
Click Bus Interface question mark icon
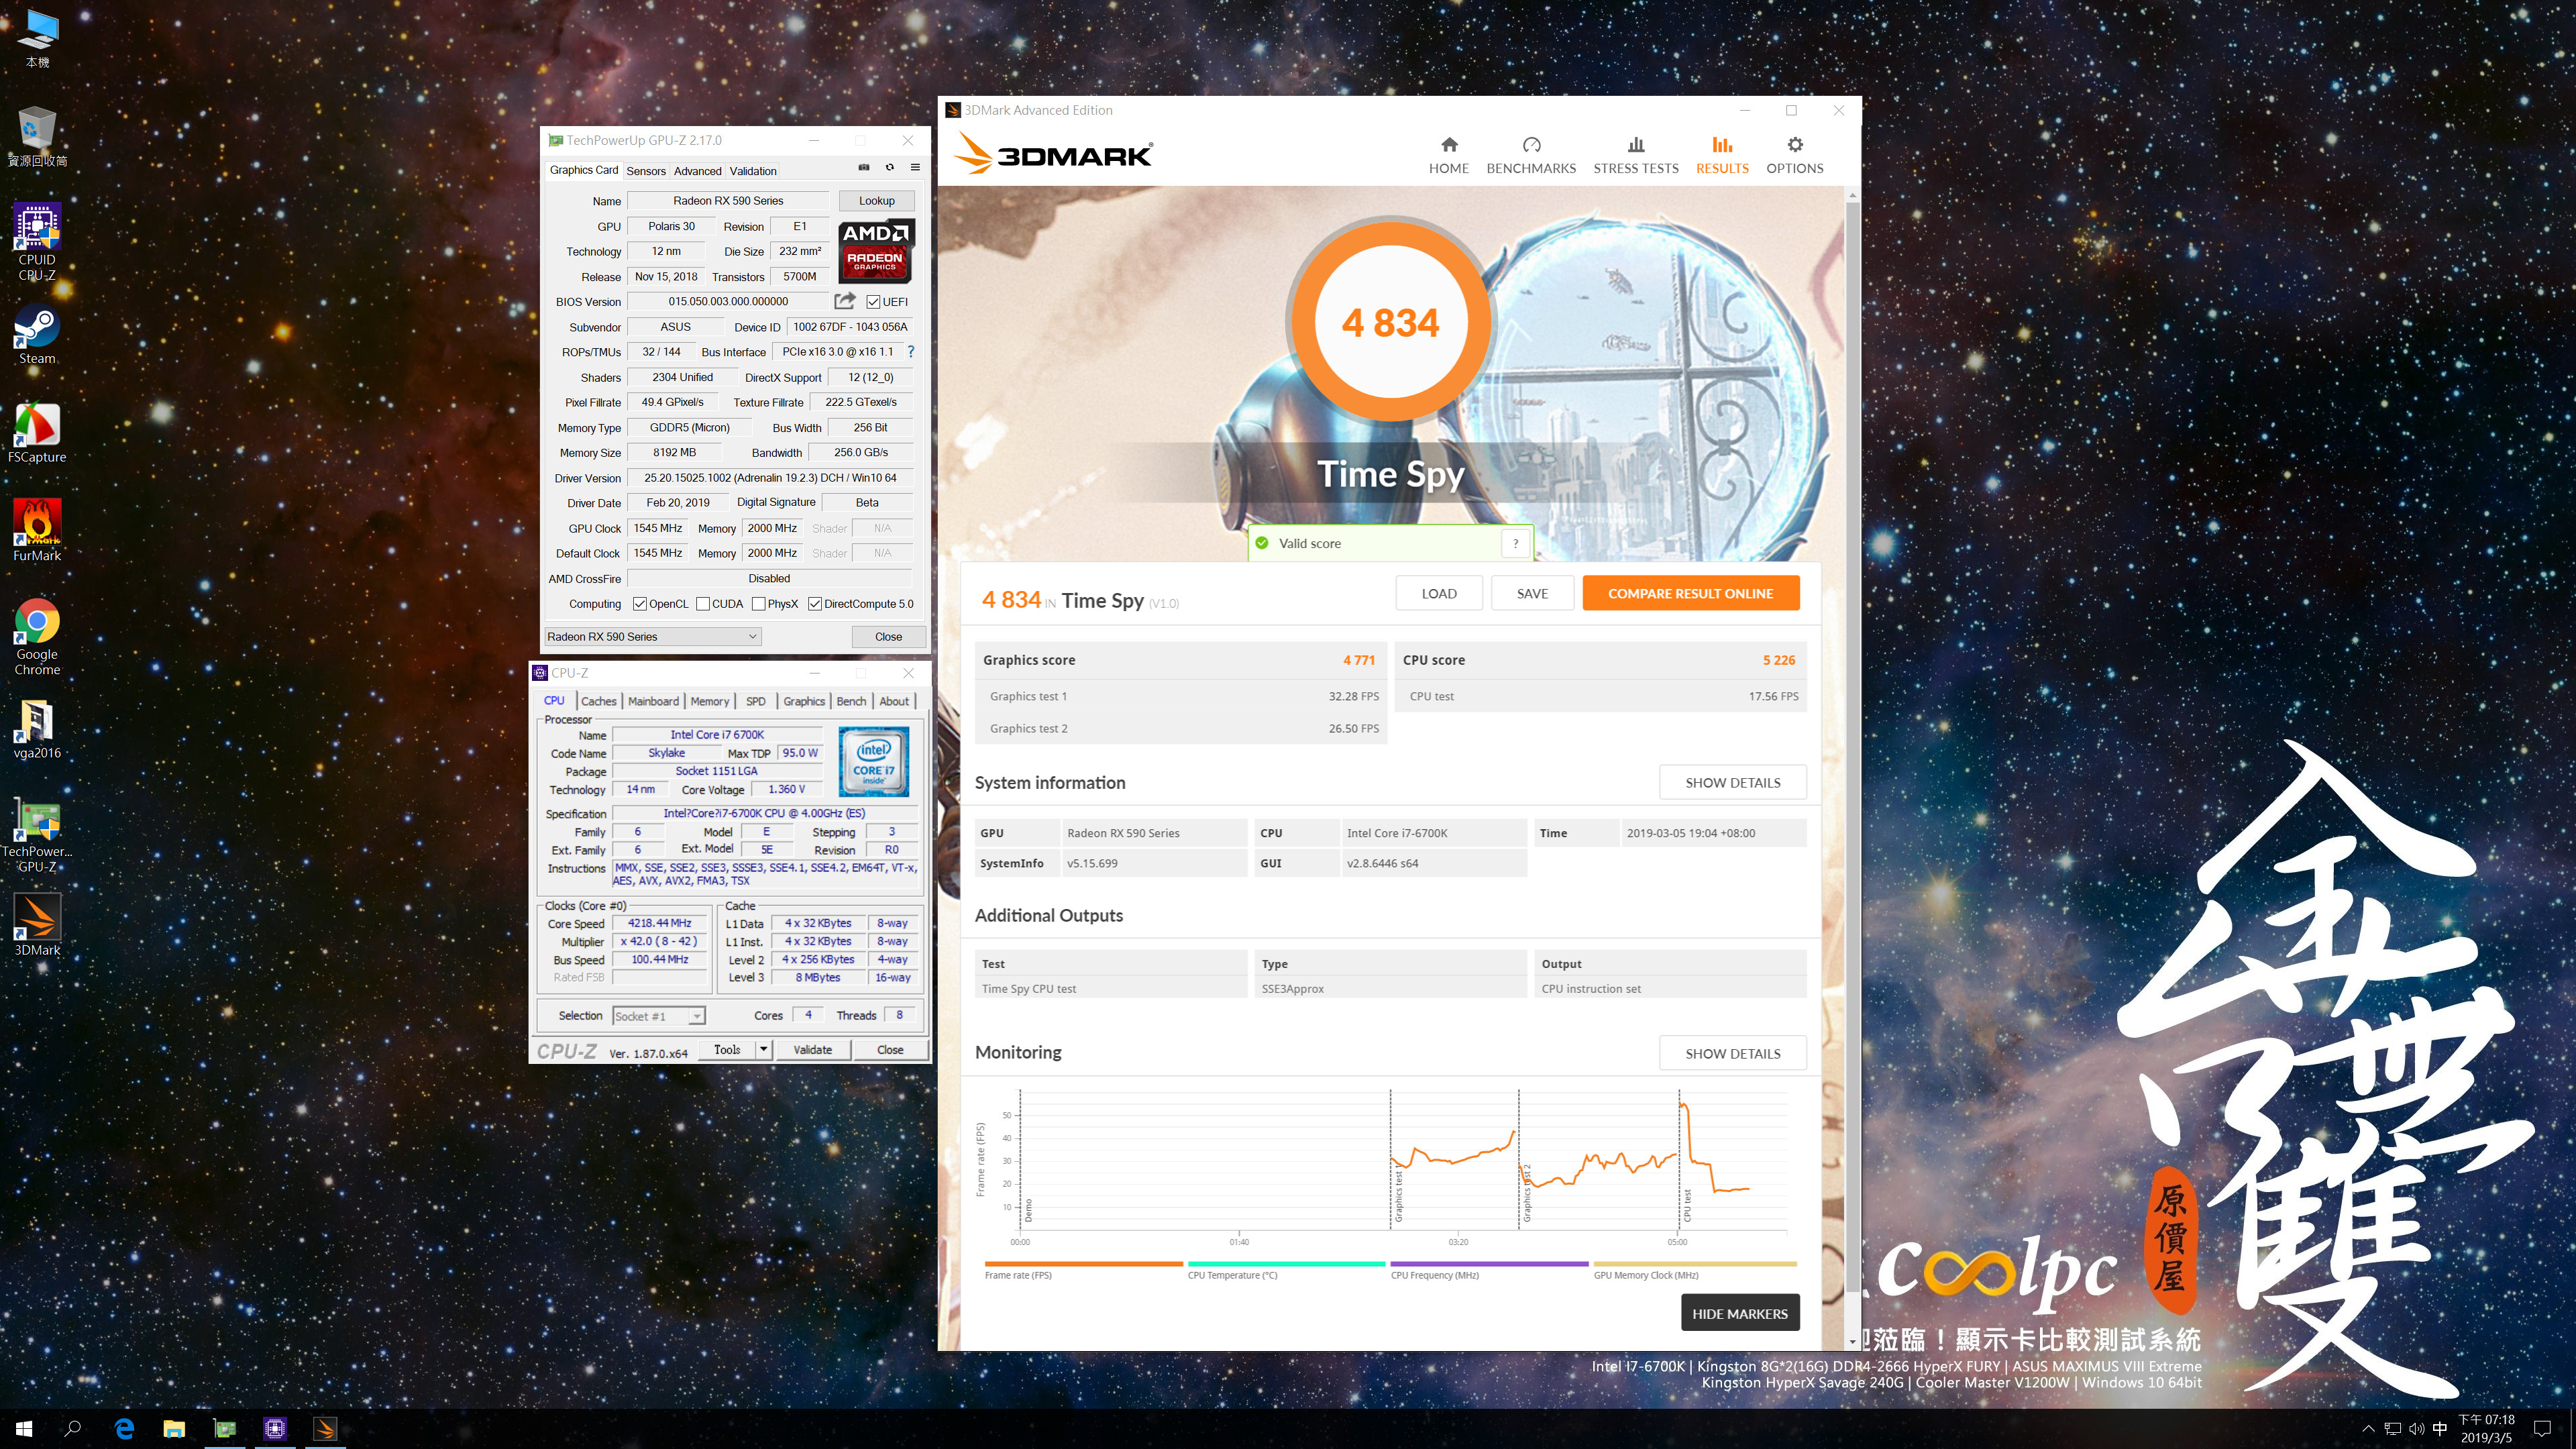pyautogui.click(x=910, y=352)
